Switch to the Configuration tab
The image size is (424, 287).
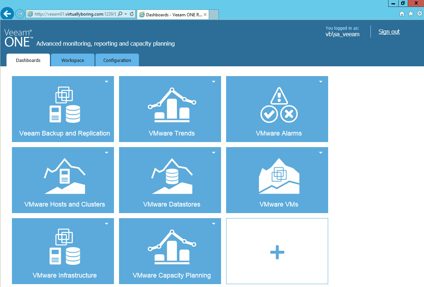[117, 61]
